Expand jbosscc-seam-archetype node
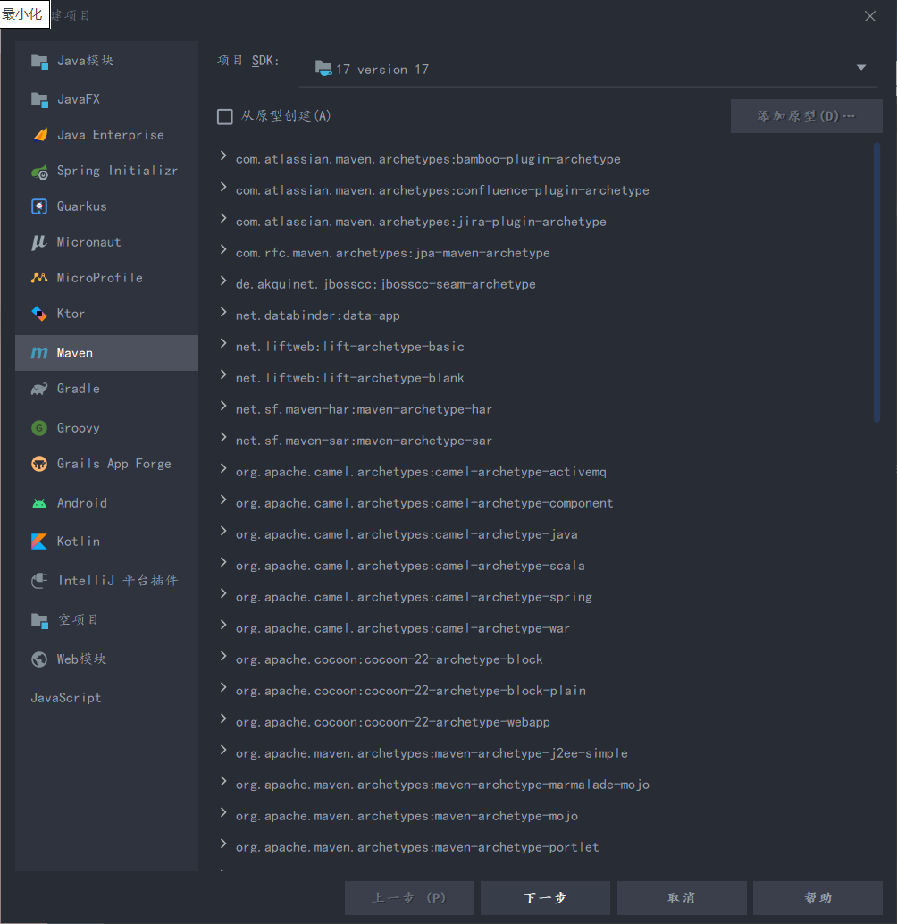 point(223,281)
